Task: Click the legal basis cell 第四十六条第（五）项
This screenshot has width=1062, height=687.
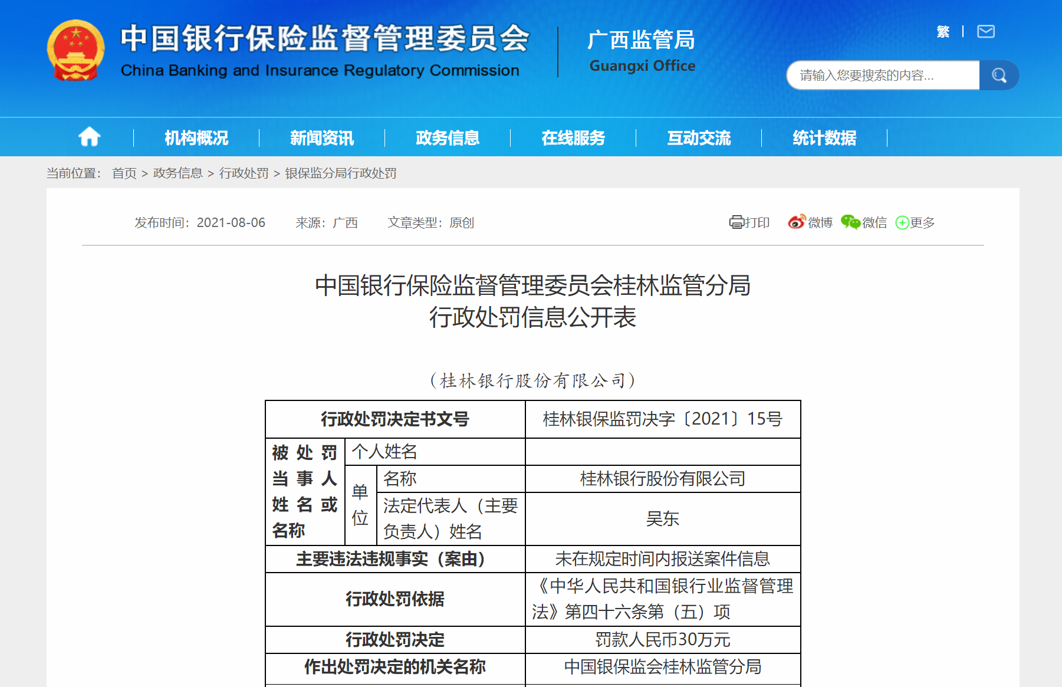Action: click(663, 599)
